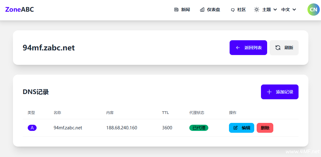
Task: Click the bar chart icon beside 仪表盘
Action: [x=202, y=10]
